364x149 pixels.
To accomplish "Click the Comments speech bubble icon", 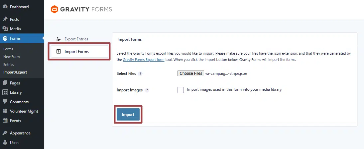I will pos(5,102).
